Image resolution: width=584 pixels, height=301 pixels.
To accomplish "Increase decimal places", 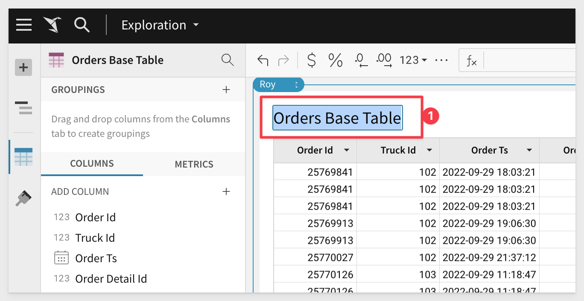I will pos(384,61).
